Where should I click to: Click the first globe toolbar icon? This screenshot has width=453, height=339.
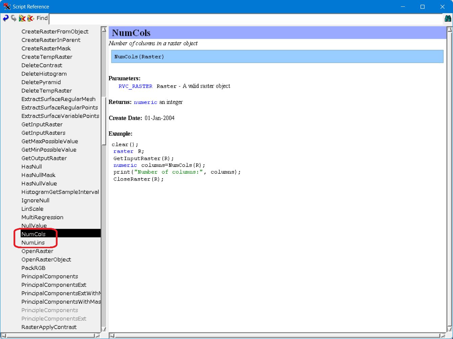pyautogui.click(x=22, y=18)
